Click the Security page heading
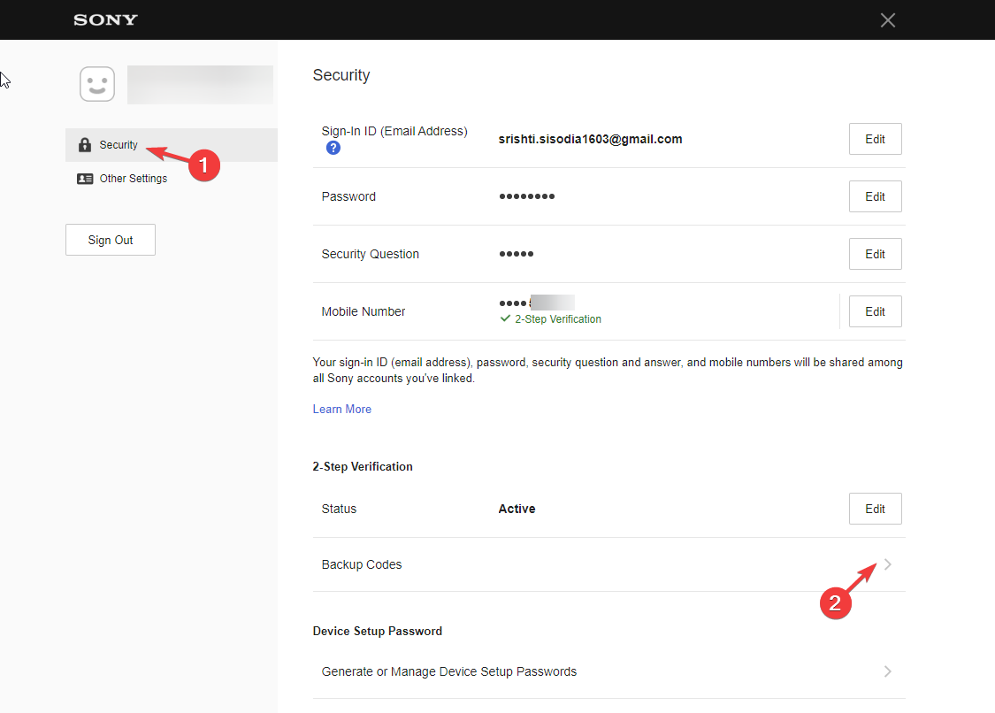This screenshot has width=995, height=713. click(x=341, y=75)
